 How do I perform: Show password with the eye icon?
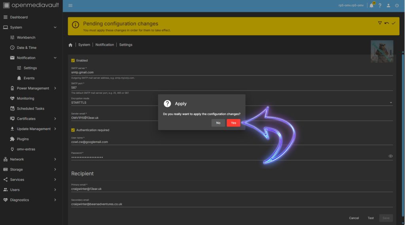[x=390, y=156]
